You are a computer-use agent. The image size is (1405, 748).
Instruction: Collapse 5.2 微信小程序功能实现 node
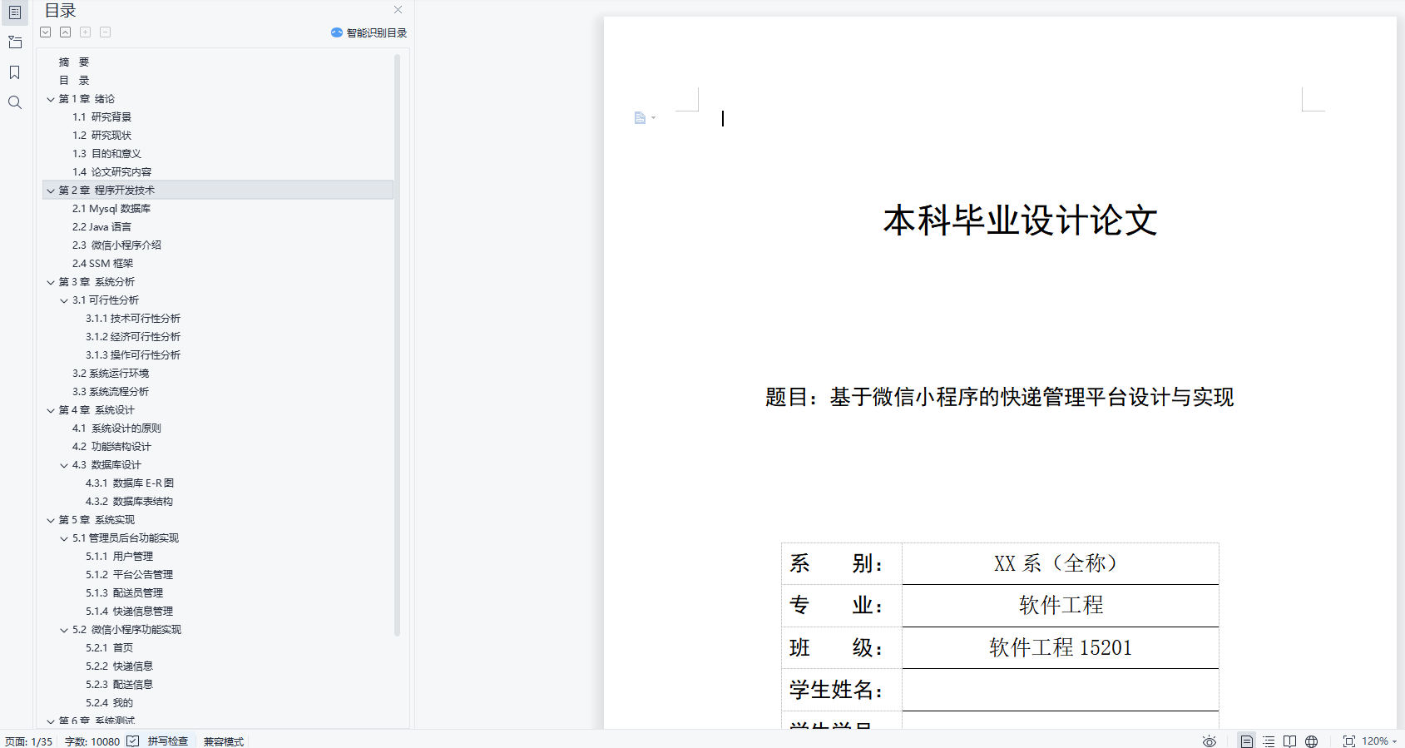pos(64,630)
